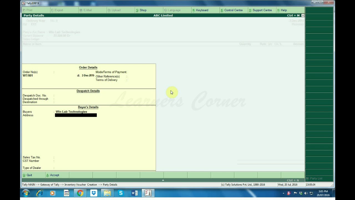Click the Destination label
This screenshot has width=355, height=200.
pyautogui.click(x=30, y=102)
